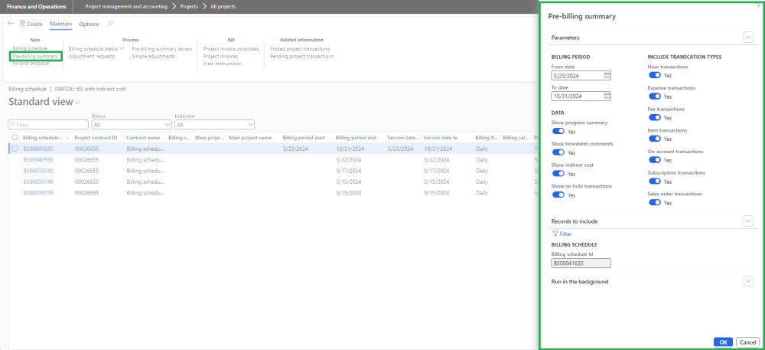
Task: Click the search magnifier in action bar
Action: click(x=111, y=25)
